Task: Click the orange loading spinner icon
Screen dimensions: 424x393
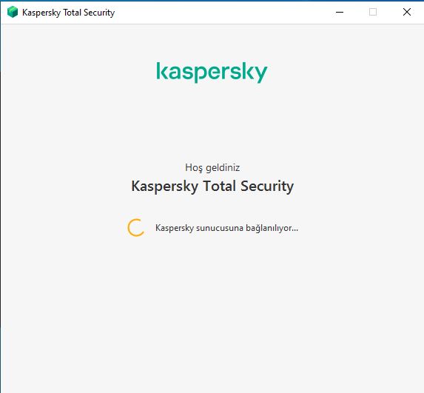Action: click(135, 228)
